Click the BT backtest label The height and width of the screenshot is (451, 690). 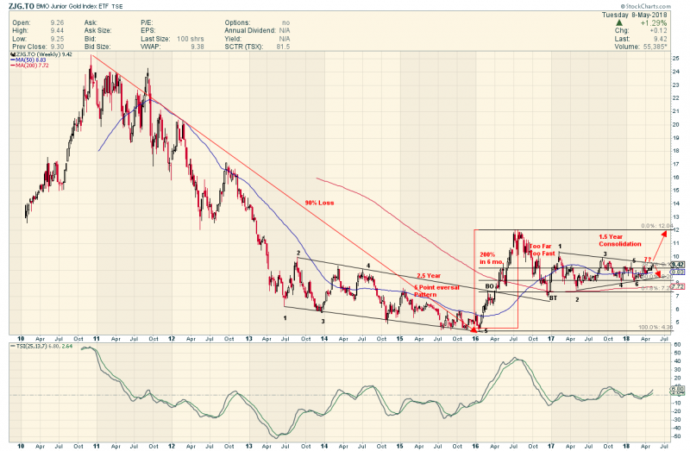click(553, 298)
